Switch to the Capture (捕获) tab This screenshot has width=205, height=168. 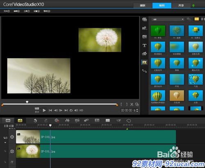143,5
